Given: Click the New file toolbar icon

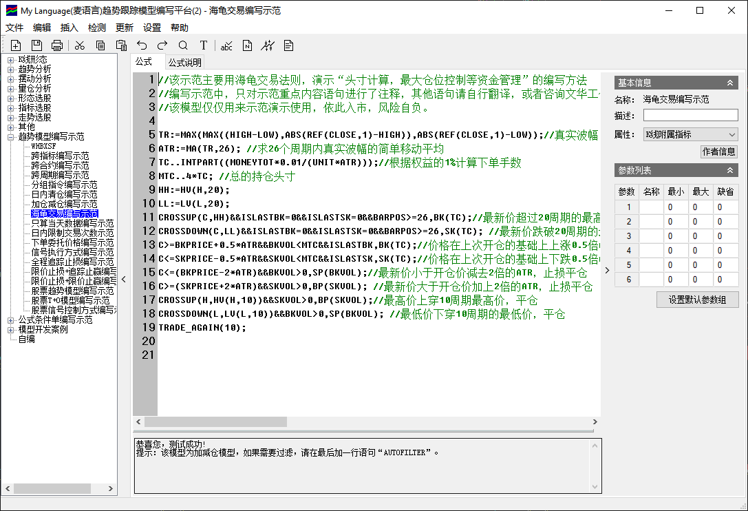Looking at the screenshot, I should [16, 45].
